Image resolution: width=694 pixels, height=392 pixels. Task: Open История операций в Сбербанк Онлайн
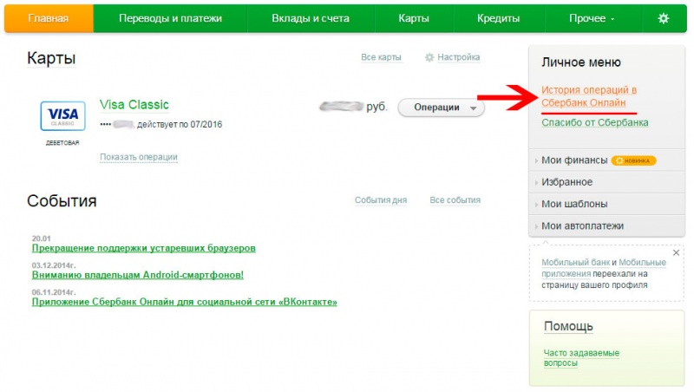point(589,96)
